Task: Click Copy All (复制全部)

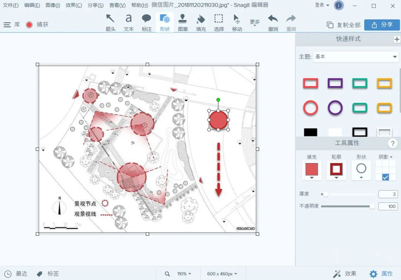Action: (344, 25)
